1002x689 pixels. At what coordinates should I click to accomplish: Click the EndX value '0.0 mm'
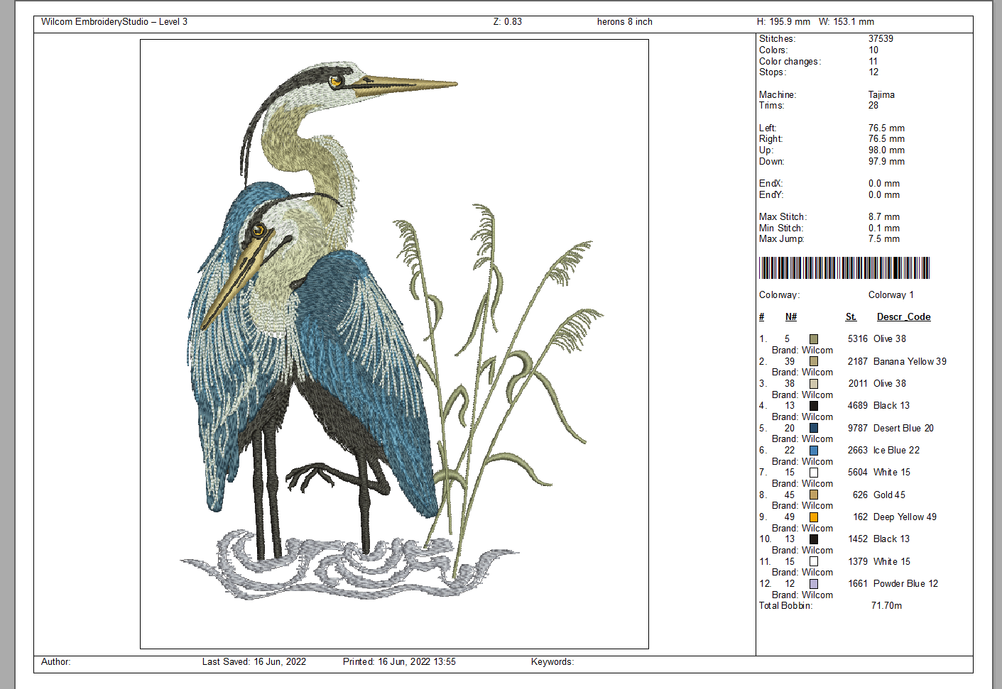884,184
